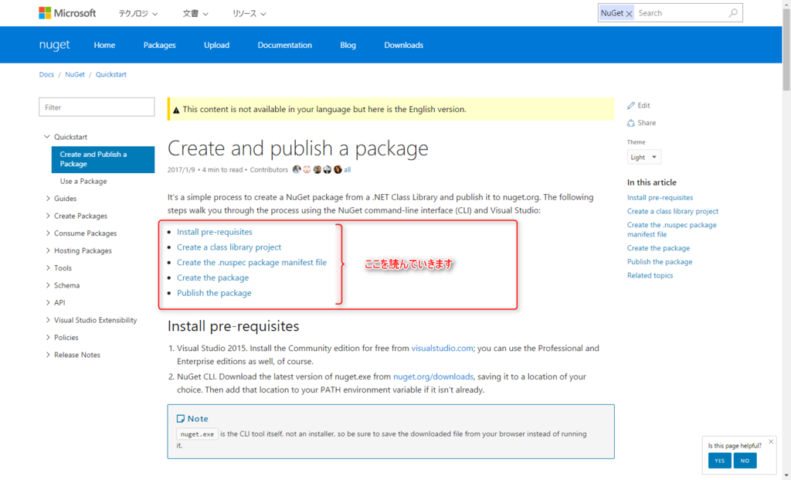Screen dimensions: 791x480
Task: Click Related topics sidebar link
Action: 650,275
